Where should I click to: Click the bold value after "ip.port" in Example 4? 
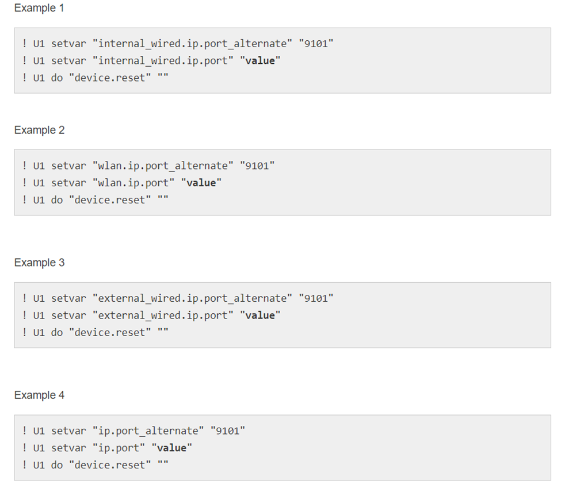tap(171, 448)
